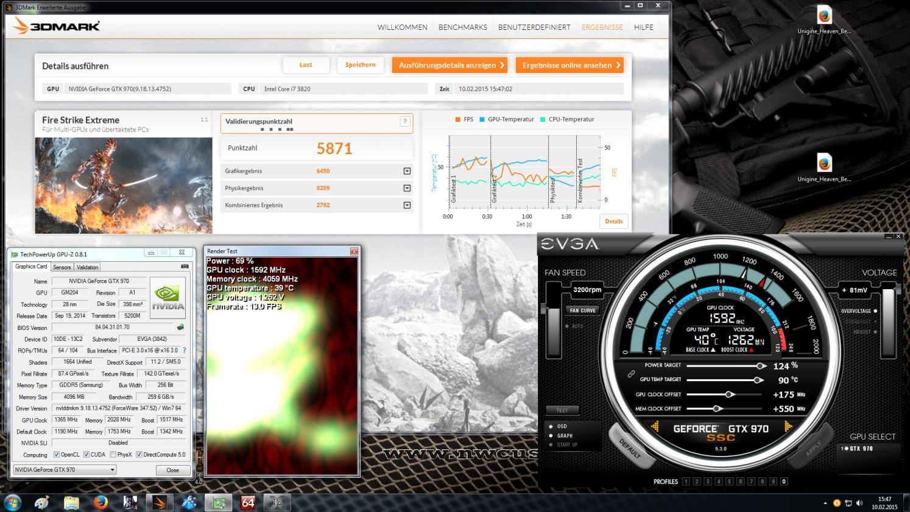Open the BENUTZERDEFINIERT tab in 3DMark
The width and height of the screenshot is (910, 512).
(x=534, y=27)
